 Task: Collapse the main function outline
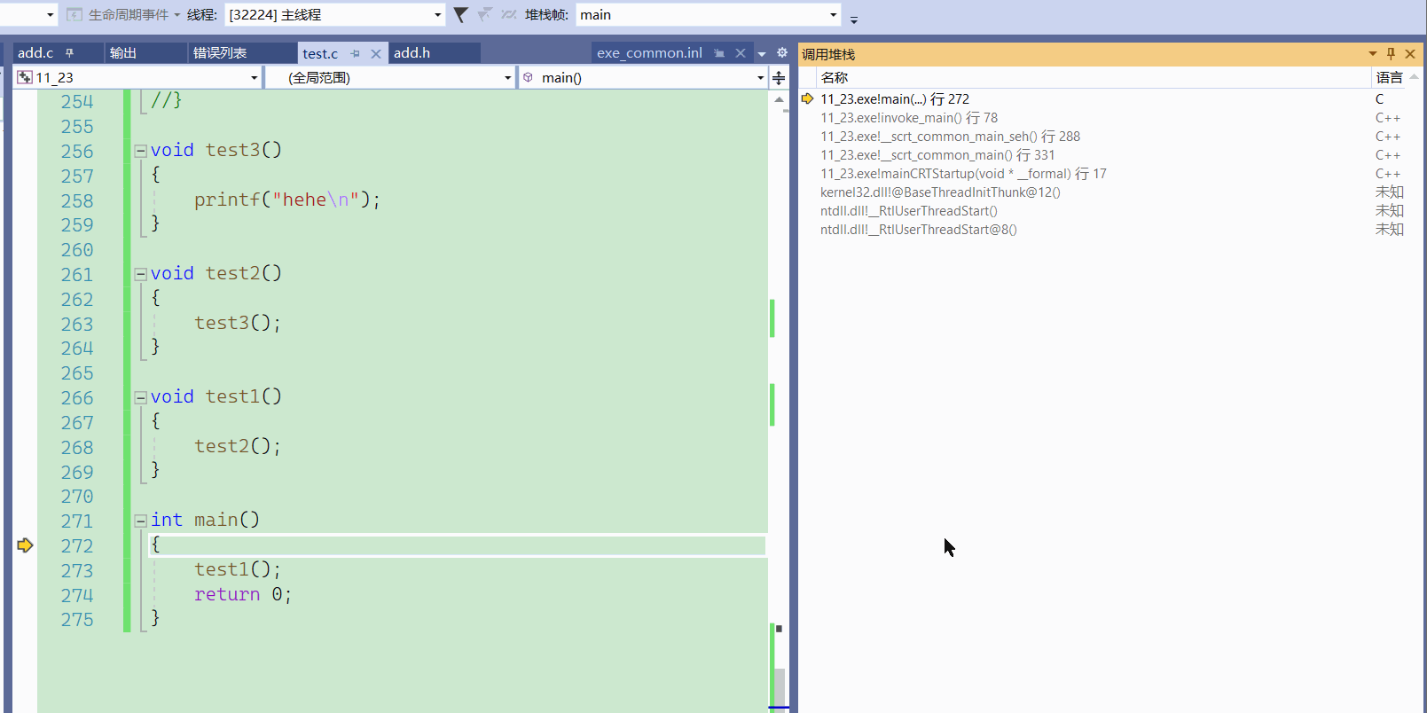tap(140, 521)
